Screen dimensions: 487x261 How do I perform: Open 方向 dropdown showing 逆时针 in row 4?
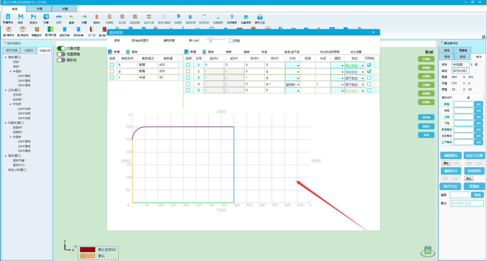tap(298, 85)
